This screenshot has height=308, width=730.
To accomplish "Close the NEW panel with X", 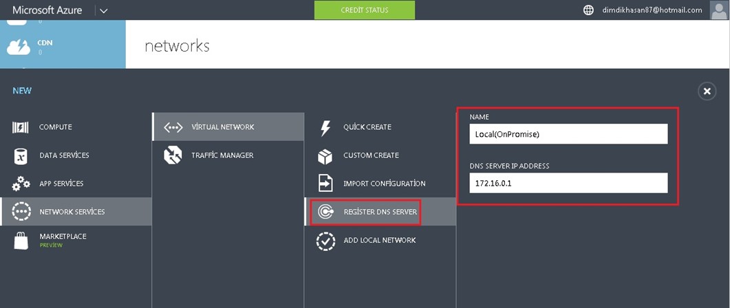I will pos(707,91).
